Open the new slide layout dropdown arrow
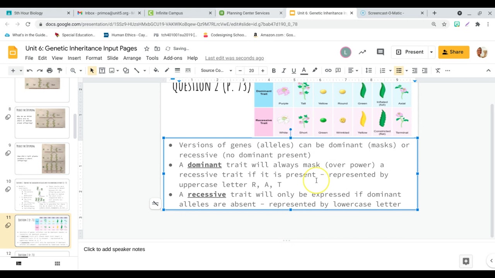 pos(21,71)
